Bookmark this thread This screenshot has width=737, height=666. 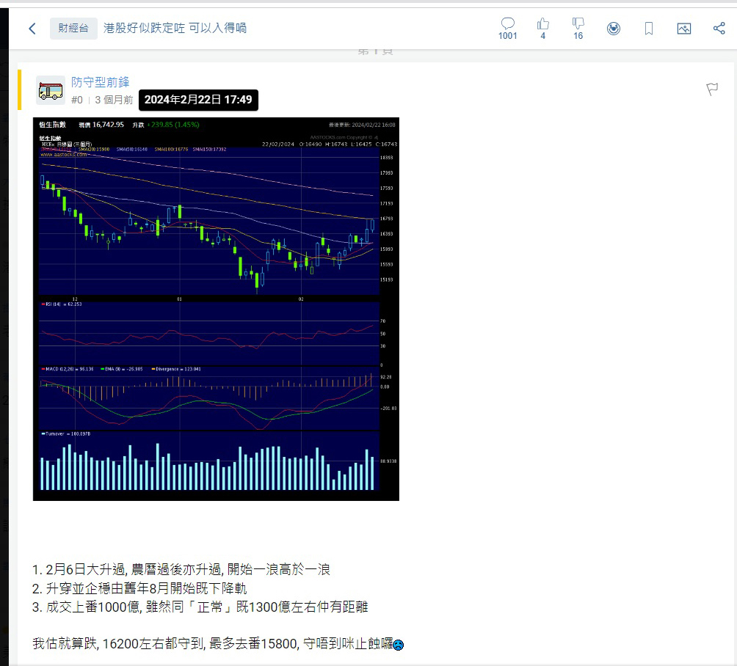[x=649, y=28]
